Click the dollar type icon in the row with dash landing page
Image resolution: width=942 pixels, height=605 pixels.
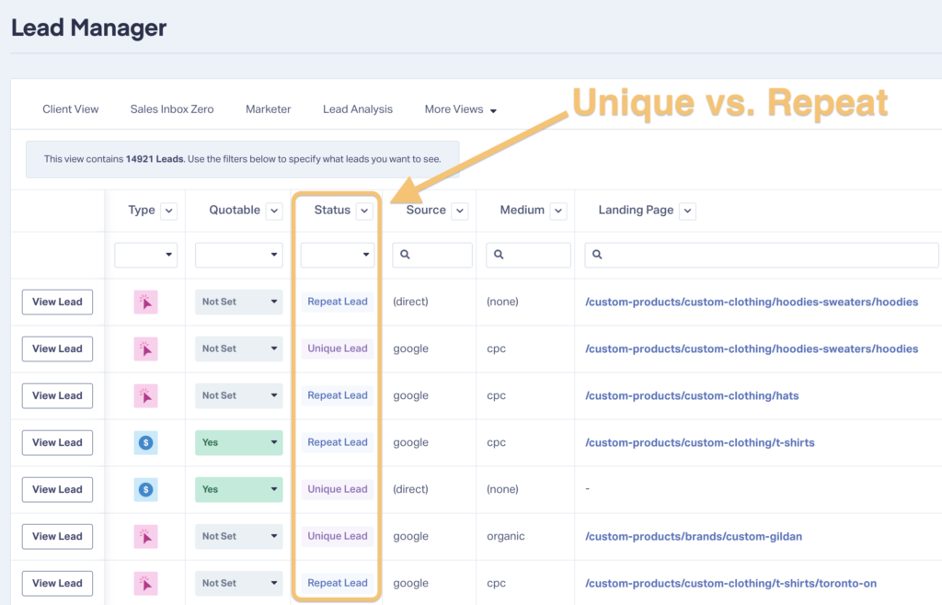click(145, 489)
